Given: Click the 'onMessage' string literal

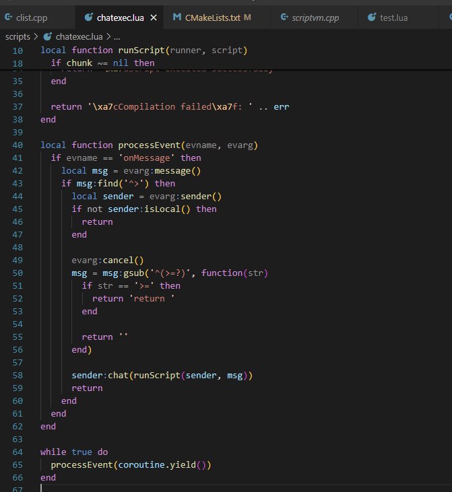Looking at the screenshot, I should click(147, 158).
